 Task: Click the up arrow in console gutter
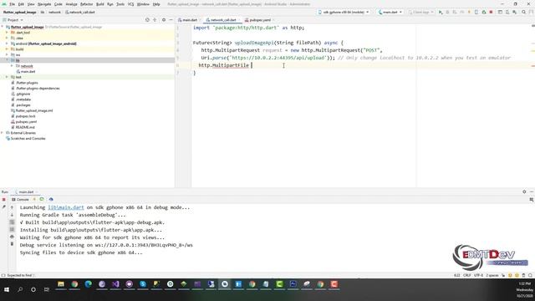(12, 207)
